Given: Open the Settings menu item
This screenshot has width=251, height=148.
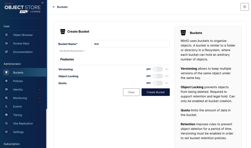Looking at the screenshot, I should [18, 132].
